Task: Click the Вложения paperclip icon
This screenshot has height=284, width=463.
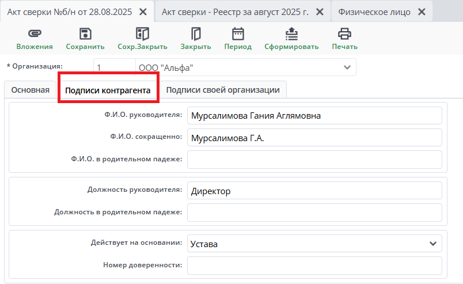Action: coord(35,33)
